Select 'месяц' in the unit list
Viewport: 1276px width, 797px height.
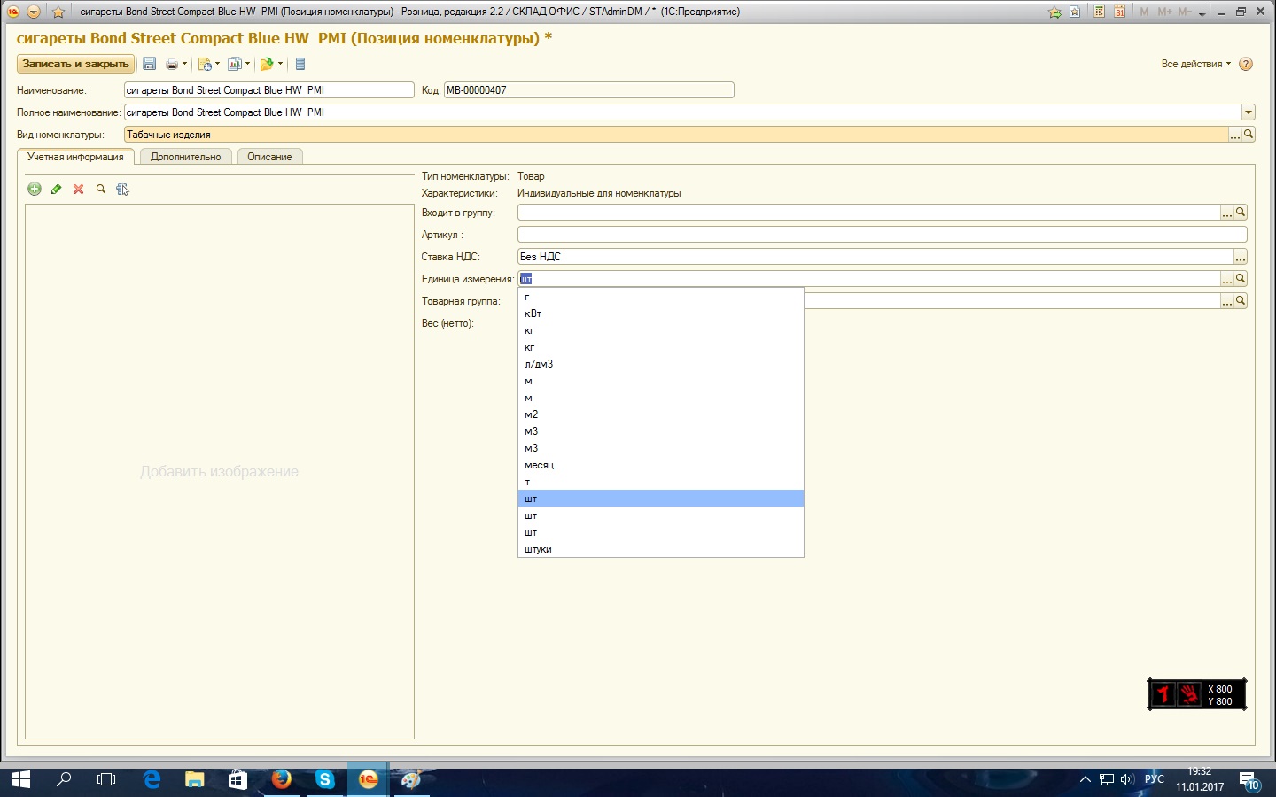(660, 465)
